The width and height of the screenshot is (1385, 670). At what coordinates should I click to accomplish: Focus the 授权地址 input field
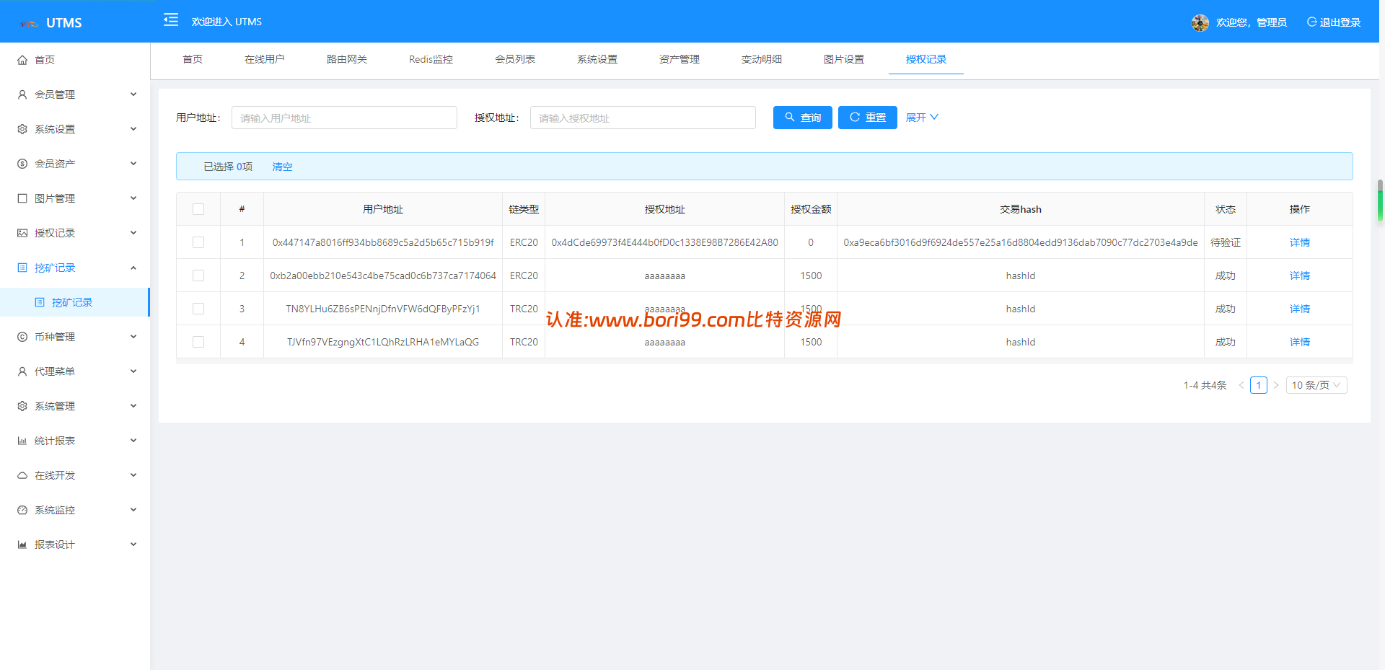[643, 118]
